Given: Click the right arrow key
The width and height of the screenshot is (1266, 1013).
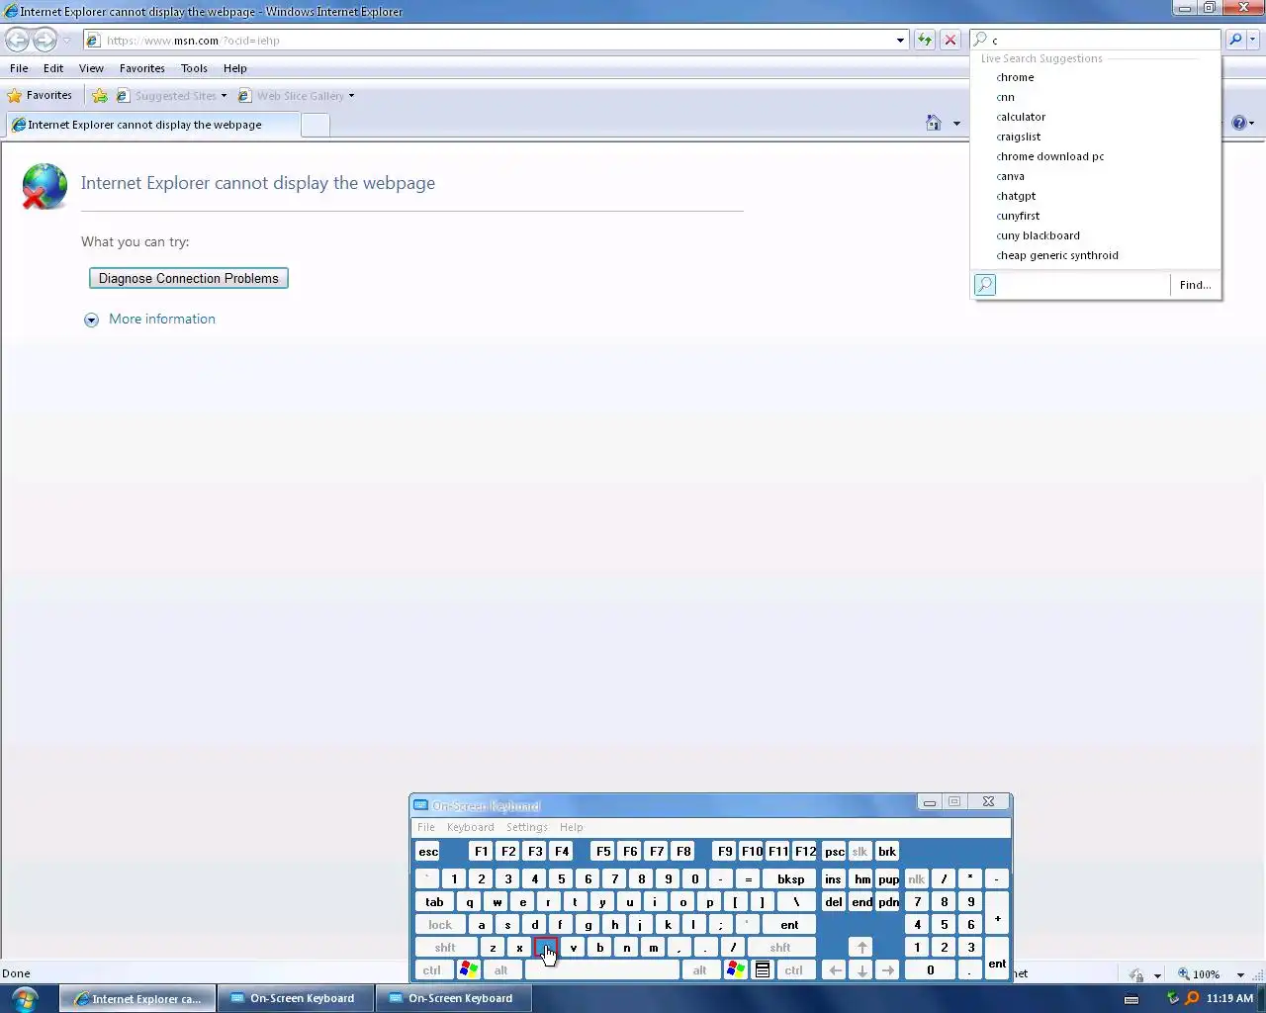Looking at the screenshot, I should (888, 970).
